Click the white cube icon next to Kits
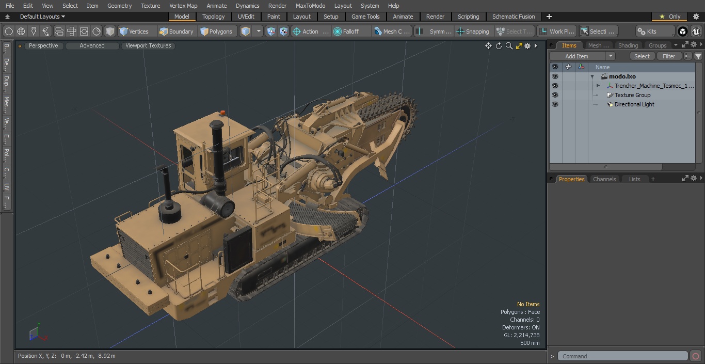Image resolution: width=705 pixels, height=364 pixels. click(x=683, y=31)
